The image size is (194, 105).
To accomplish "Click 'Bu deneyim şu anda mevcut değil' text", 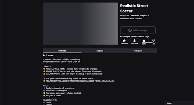I will coord(134,37).
